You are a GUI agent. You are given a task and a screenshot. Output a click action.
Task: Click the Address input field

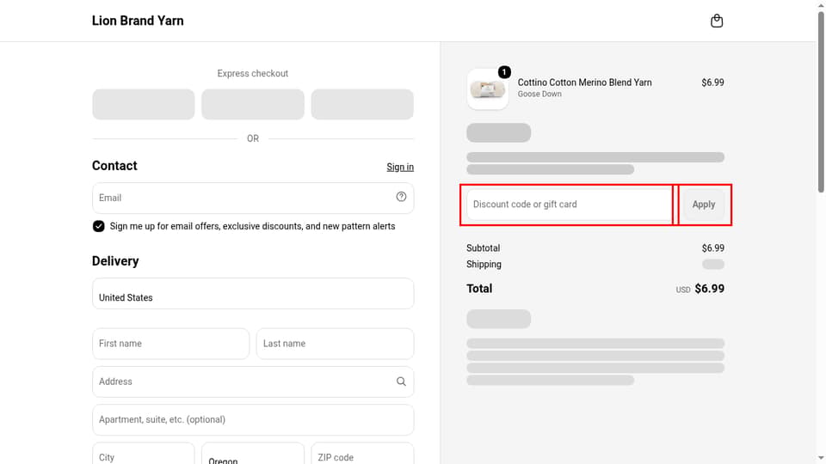253,382
